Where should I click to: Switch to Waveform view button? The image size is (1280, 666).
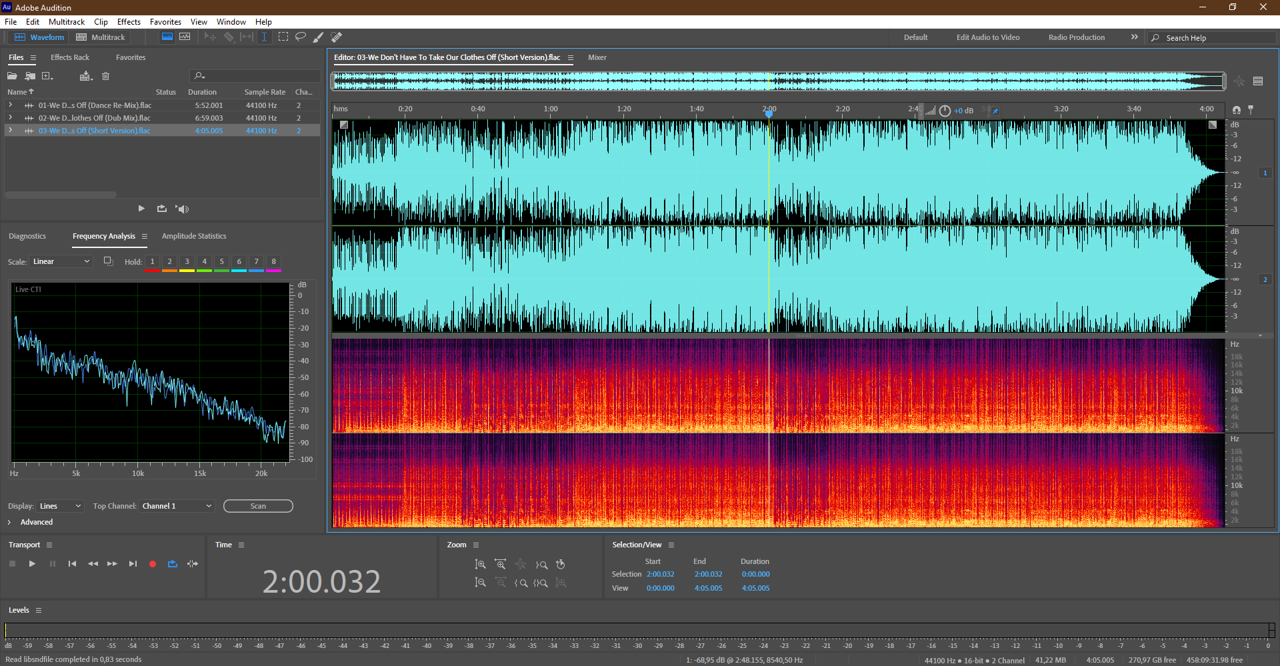(x=39, y=37)
